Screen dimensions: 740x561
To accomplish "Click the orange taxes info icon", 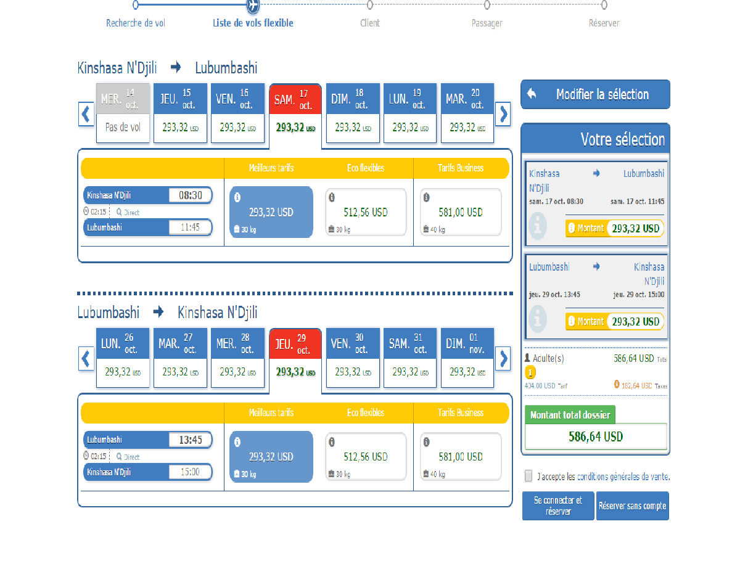I will tap(617, 385).
